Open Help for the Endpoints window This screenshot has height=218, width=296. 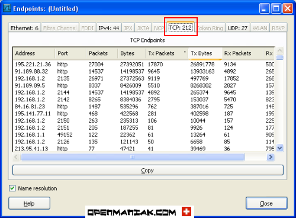[29, 203]
